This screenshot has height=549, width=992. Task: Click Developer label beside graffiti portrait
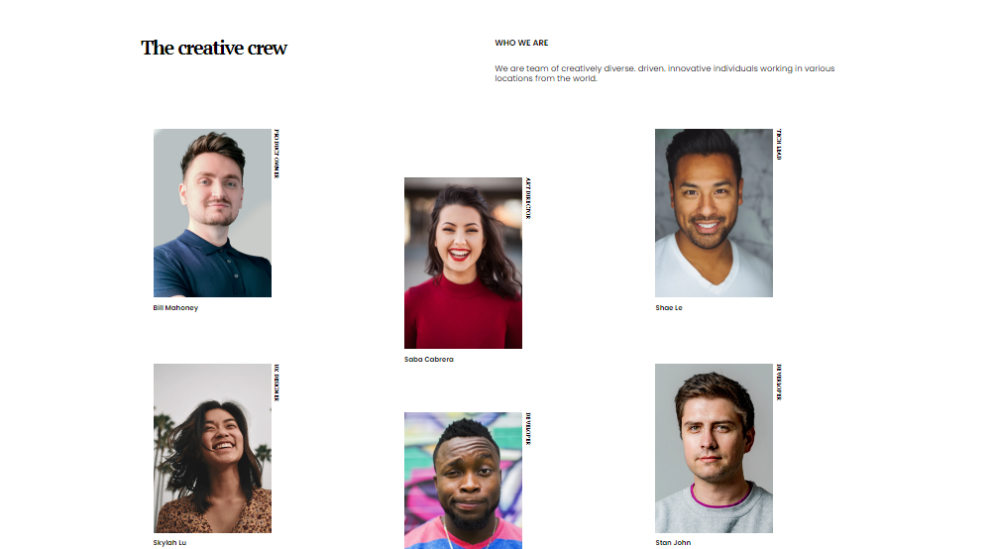click(528, 429)
